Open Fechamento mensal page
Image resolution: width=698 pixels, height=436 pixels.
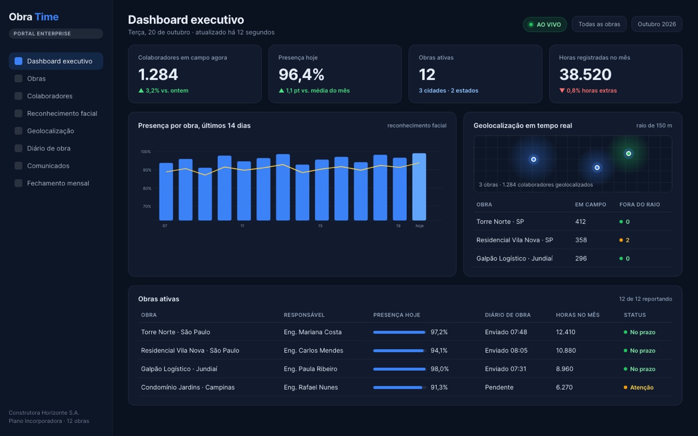(56, 183)
